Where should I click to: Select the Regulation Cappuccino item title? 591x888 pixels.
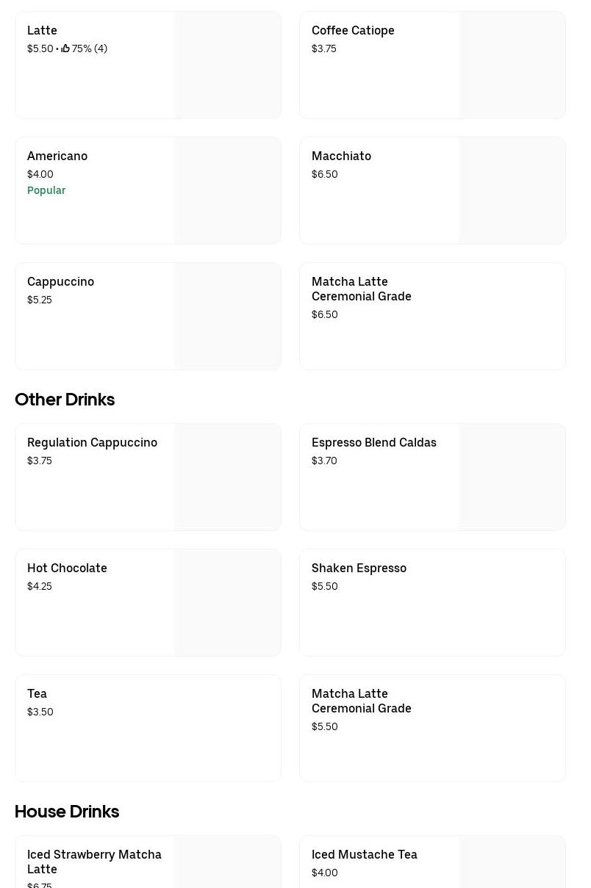92,442
